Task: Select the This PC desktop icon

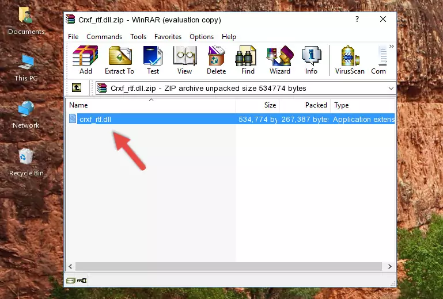Action: click(26, 68)
